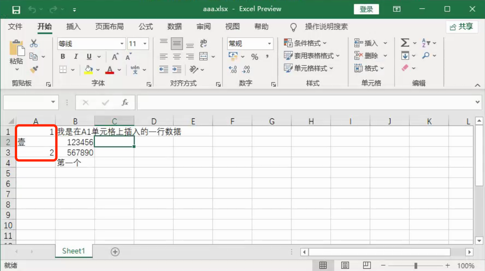Viewport: 485px width, 271px height.
Task: Toggle center horizontal alignment
Action: (x=177, y=57)
